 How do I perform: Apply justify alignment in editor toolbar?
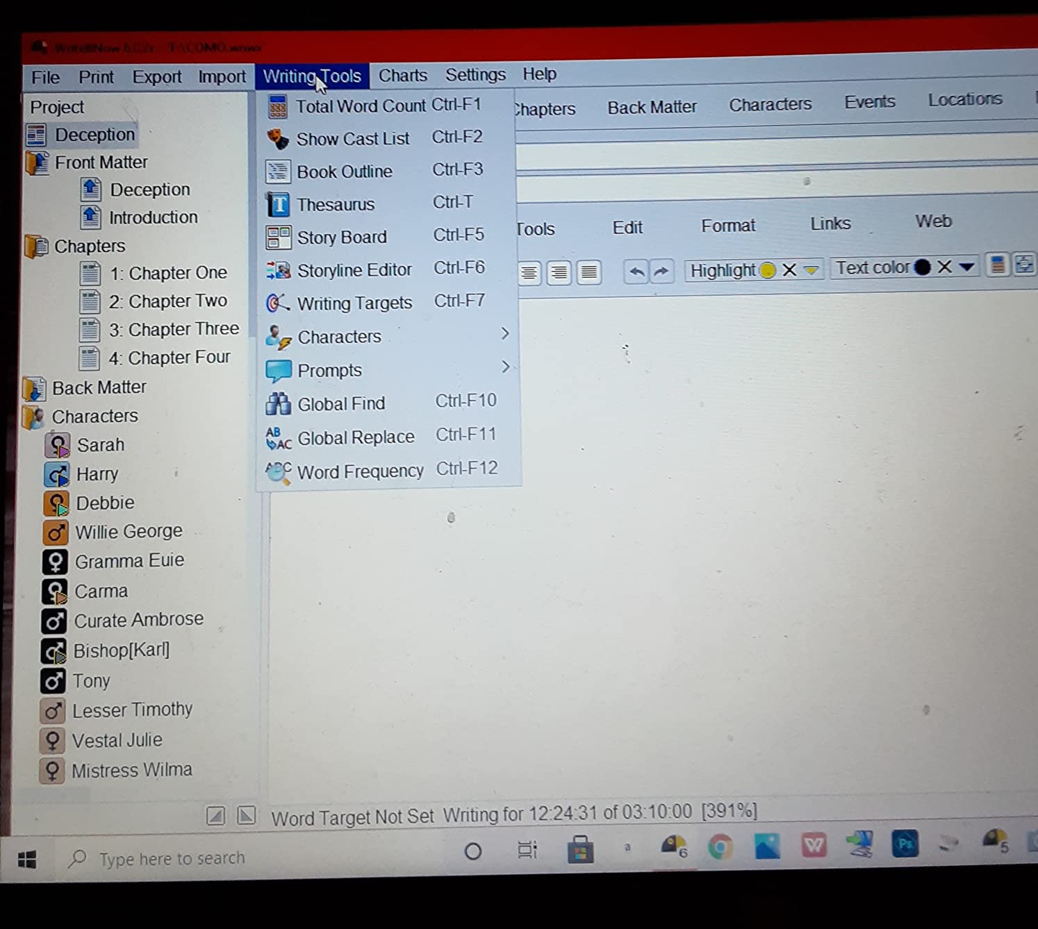pos(588,271)
